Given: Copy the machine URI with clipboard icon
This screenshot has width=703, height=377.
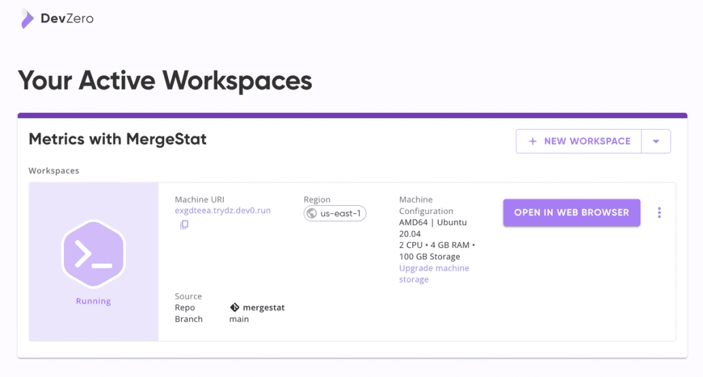Looking at the screenshot, I should tap(184, 224).
